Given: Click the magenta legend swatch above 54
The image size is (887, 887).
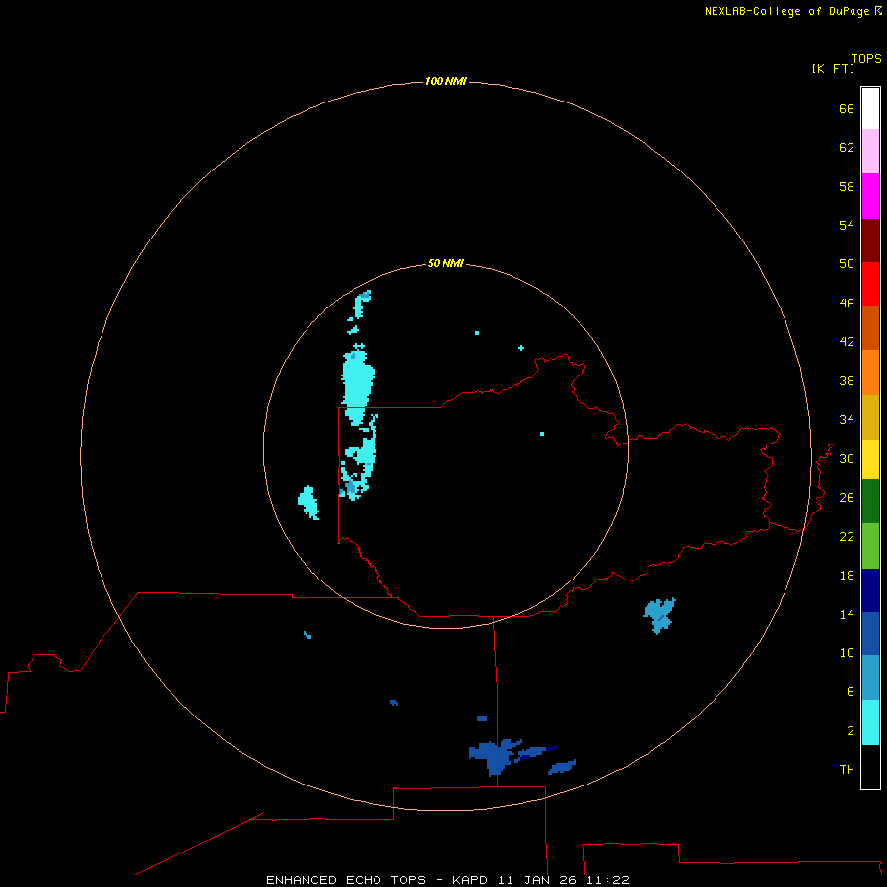Looking at the screenshot, I should point(870,196).
